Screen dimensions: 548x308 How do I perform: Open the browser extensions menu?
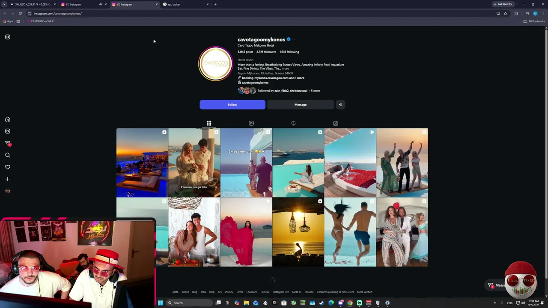tap(516, 13)
